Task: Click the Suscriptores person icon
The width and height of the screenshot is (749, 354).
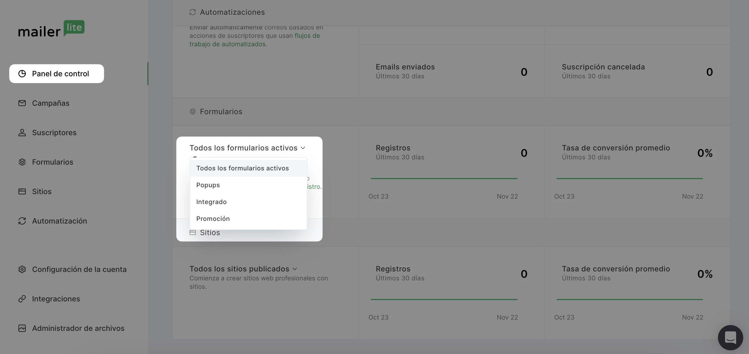Action: pyautogui.click(x=22, y=133)
